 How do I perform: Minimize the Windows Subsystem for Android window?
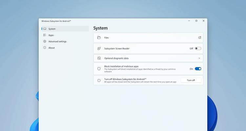189,21
